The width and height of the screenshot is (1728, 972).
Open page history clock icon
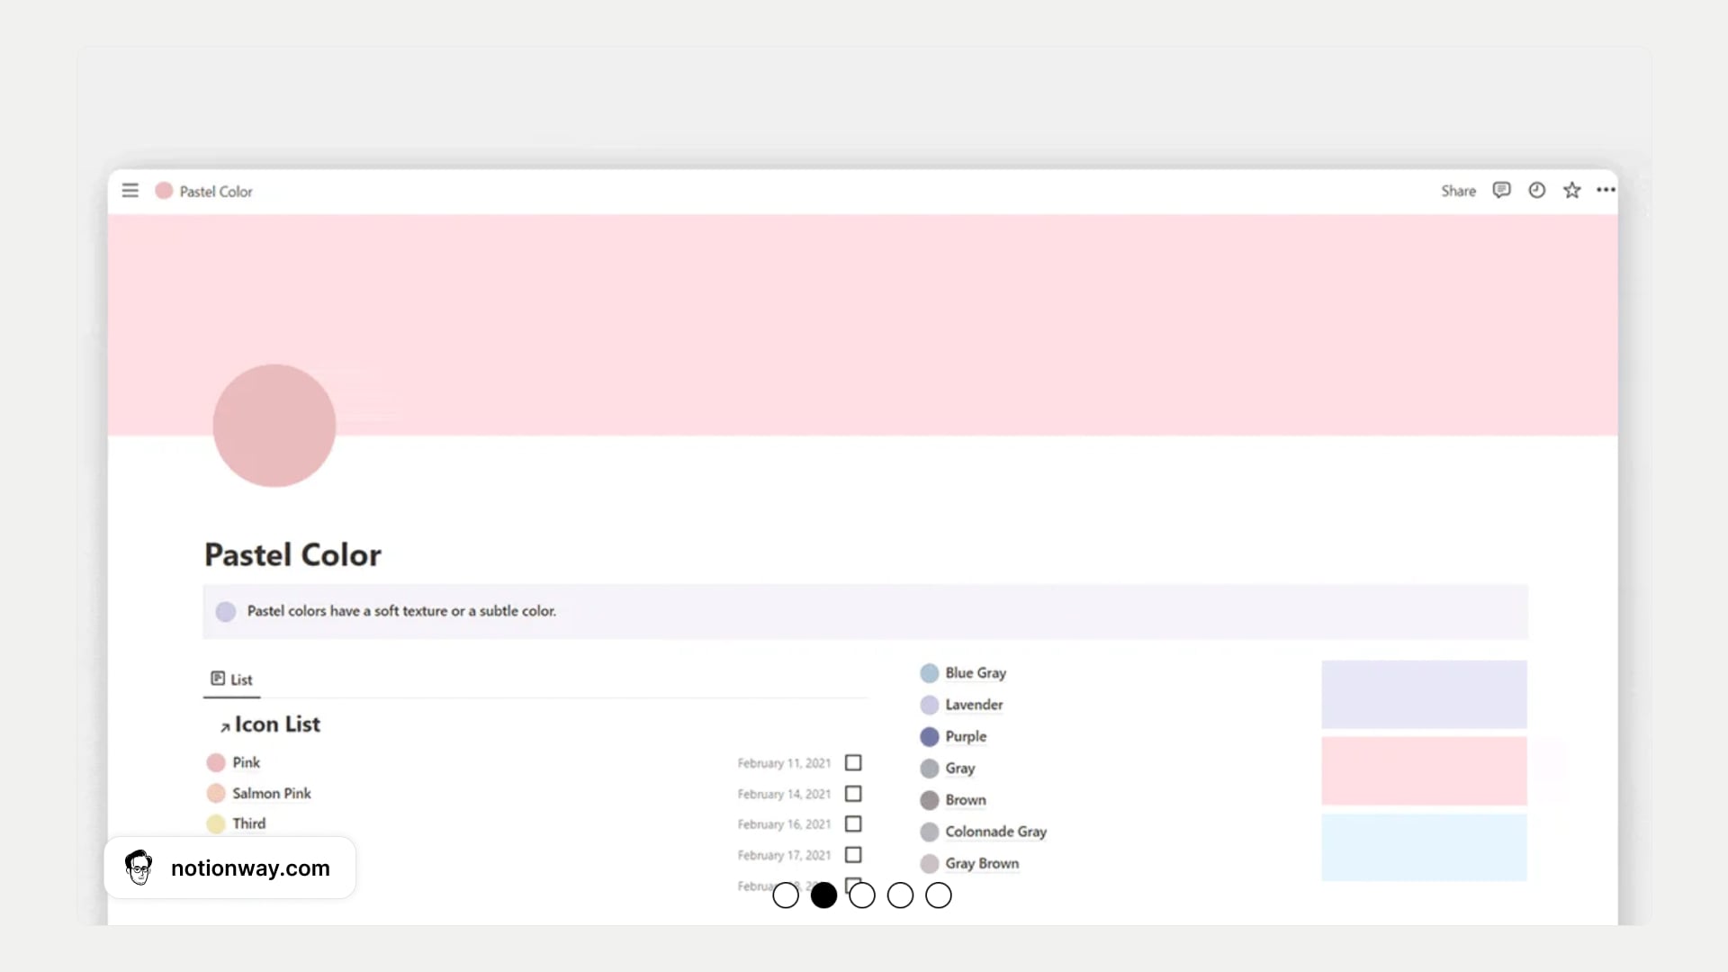pos(1536,190)
